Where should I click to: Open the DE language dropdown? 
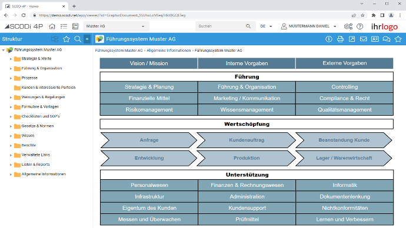[x=266, y=26]
